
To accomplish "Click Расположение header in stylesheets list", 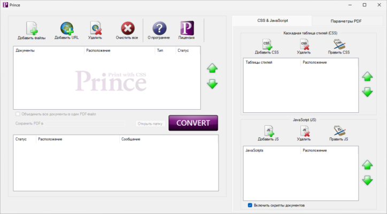I will (329, 62).
